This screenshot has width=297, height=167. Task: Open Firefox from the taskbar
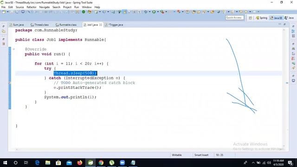(80, 163)
